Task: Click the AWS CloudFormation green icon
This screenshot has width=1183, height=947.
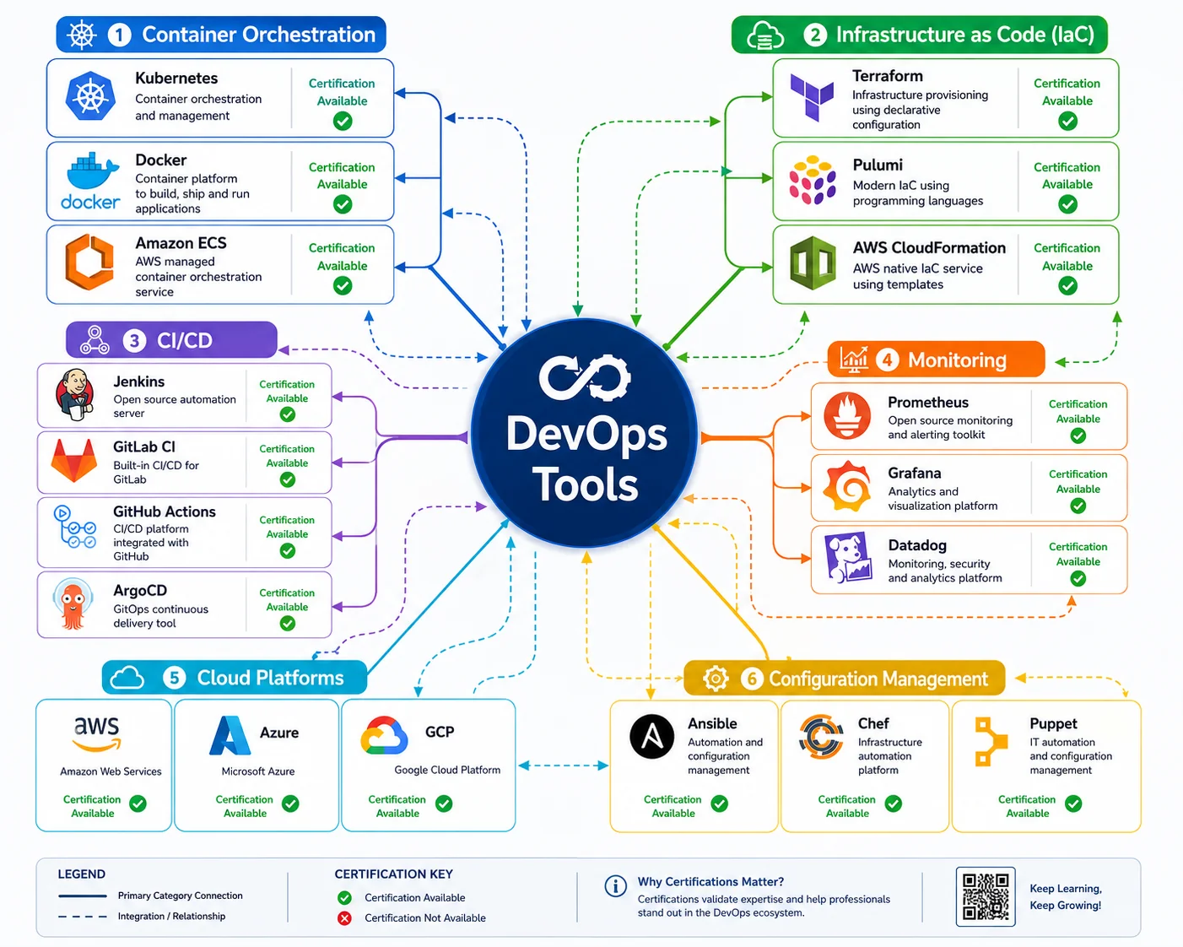Action: tap(812, 263)
